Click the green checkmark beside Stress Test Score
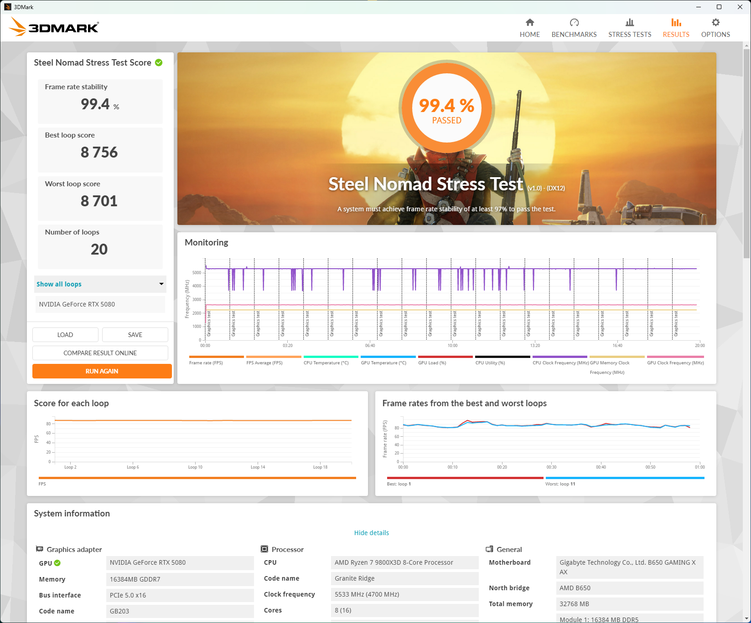This screenshot has height=623, width=751. [x=159, y=63]
